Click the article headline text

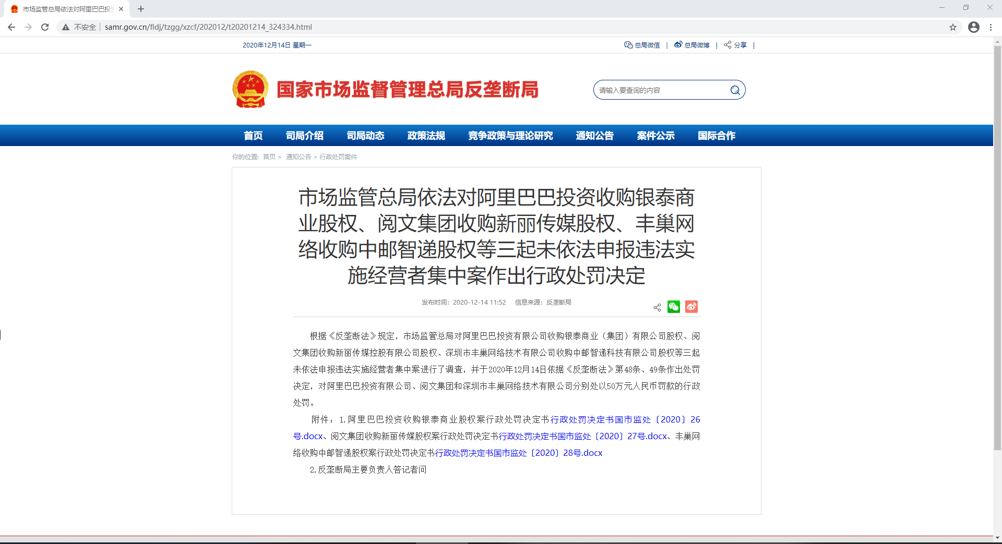pyautogui.click(x=496, y=236)
